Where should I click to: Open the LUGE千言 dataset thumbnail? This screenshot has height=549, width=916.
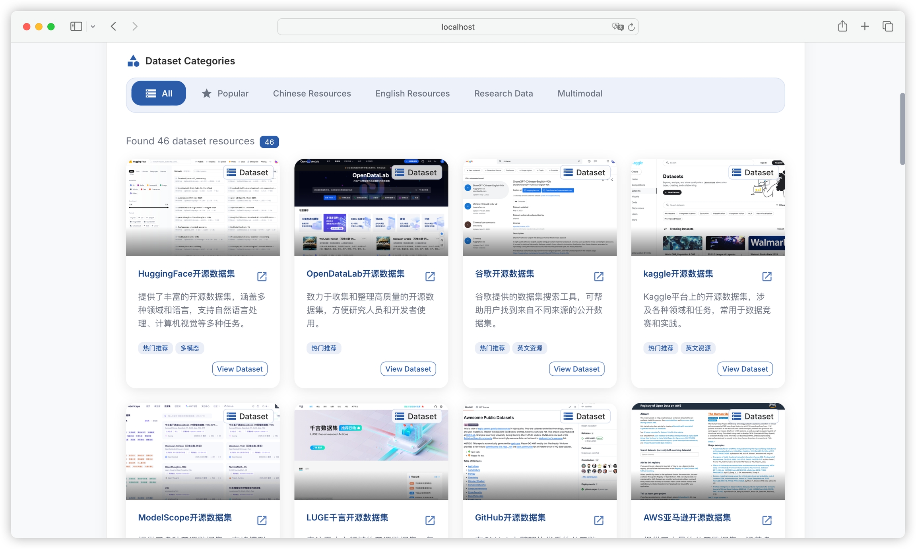pos(371,451)
